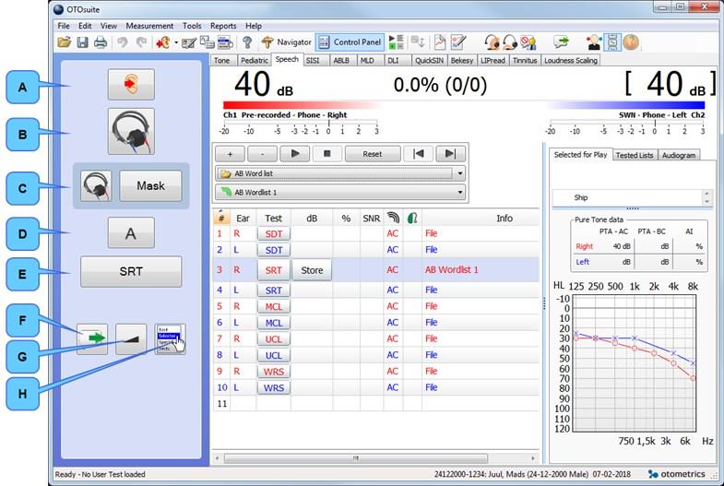The width and height of the screenshot is (724, 486).
Task: Click the test selector list toolbar icon
Action: coord(225,42)
